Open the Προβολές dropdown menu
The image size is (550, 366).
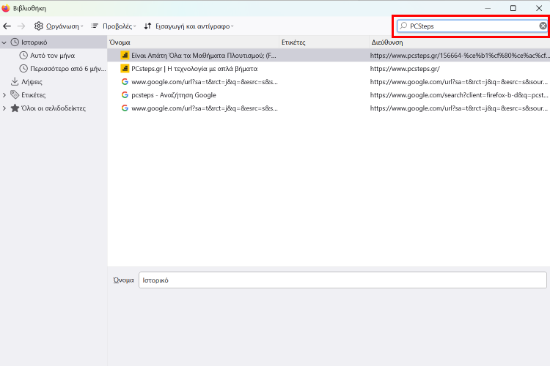pyautogui.click(x=114, y=26)
